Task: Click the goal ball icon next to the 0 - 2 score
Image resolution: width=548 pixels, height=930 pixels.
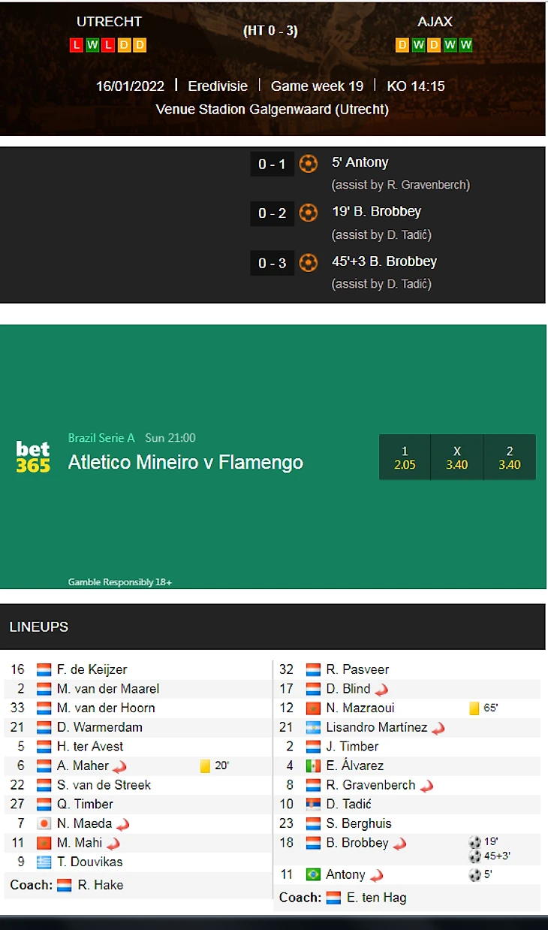Action: click(309, 213)
